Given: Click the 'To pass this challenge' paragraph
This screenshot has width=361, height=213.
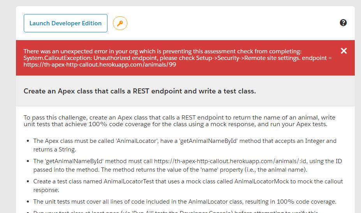Looking at the screenshot, I should tap(179, 120).
